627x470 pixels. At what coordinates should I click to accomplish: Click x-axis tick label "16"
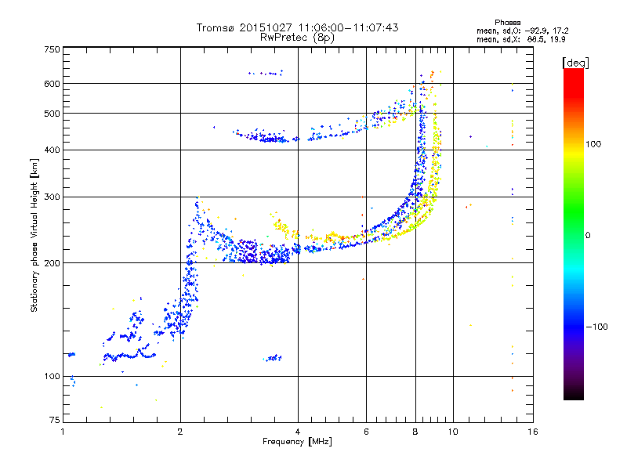pyautogui.click(x=533, y=432)
